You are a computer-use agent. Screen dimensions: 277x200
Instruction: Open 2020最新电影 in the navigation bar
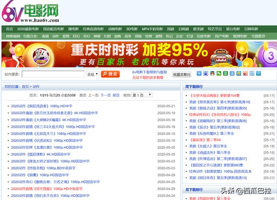pos(28,29)
